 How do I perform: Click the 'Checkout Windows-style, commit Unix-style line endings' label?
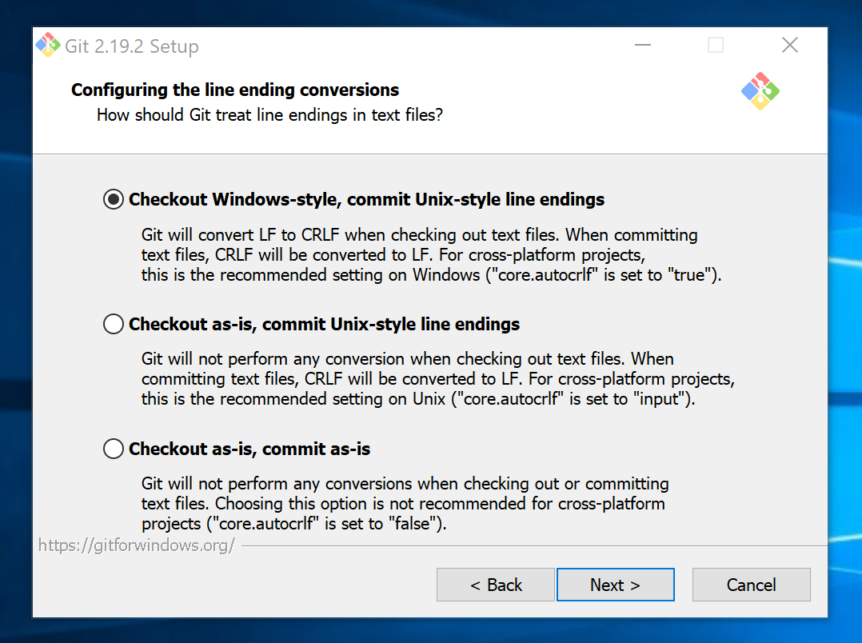[x=367, y=199]
